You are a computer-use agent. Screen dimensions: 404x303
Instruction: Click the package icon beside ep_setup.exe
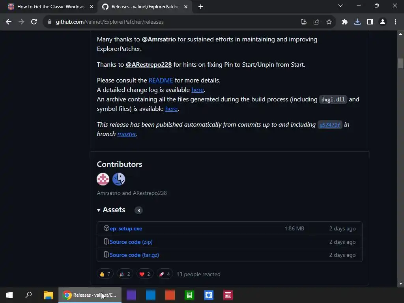coord(107,228)
